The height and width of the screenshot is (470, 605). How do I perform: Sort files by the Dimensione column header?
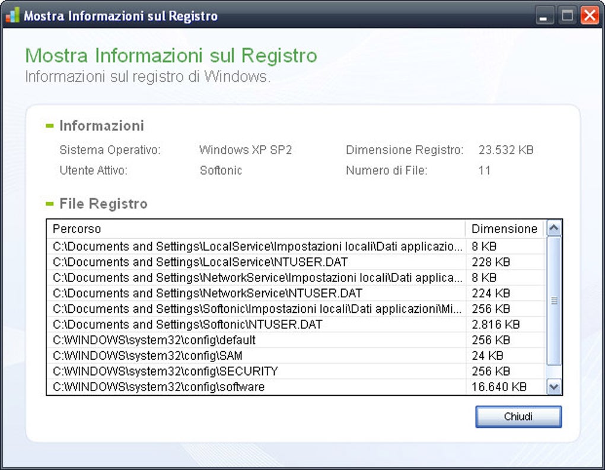[x=504, y=229]
